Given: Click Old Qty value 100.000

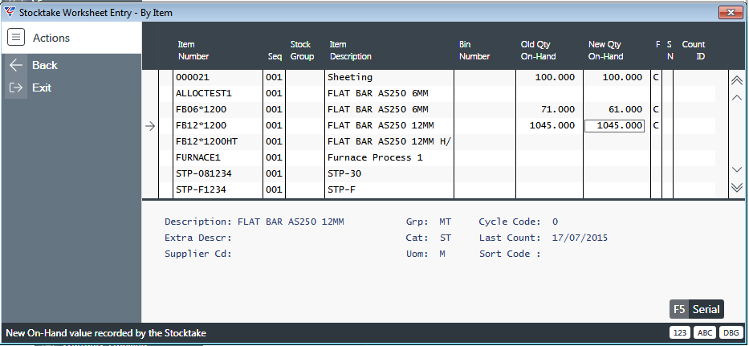Looking at the screenshot, I should click(555, 77).
